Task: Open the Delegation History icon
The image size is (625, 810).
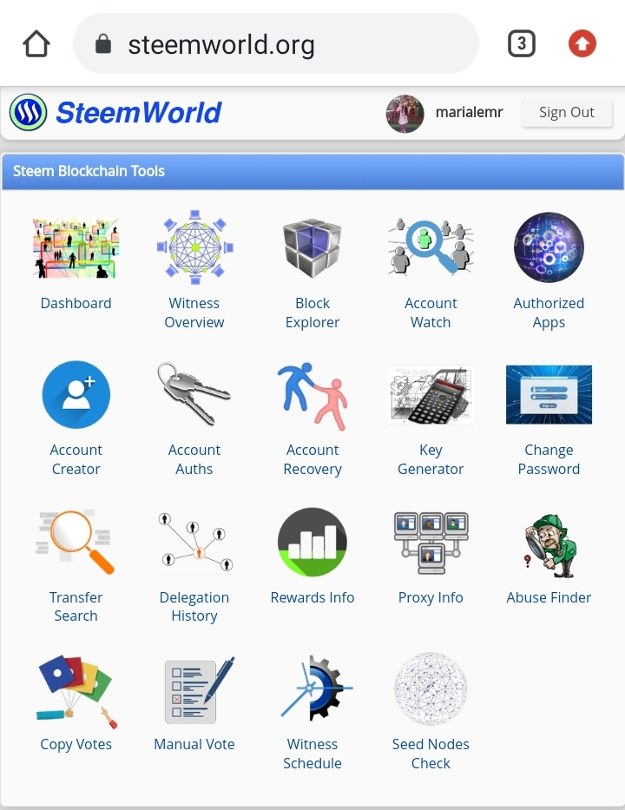Action: [x=195, y=542]
